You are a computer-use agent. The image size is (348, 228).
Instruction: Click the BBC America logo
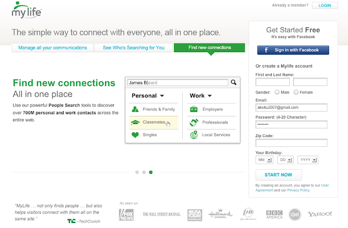click(x=274, y=214)
